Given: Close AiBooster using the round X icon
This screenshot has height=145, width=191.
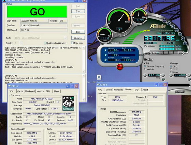Looking at the screenshot, I should (183, 38).
